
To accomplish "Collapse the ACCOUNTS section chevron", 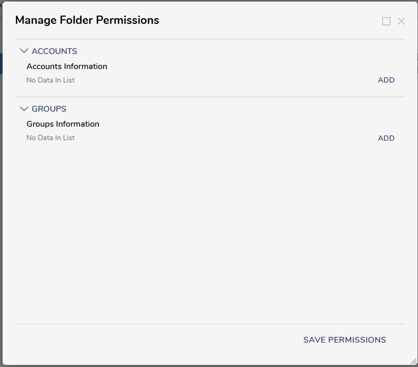I will pyautogui.click(x=24, y=51).
